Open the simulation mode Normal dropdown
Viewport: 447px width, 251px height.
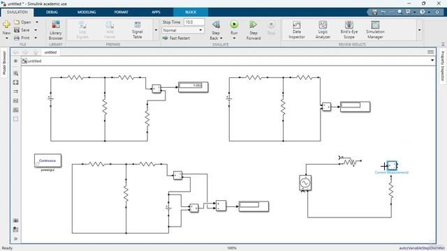[x=183, y=30]
